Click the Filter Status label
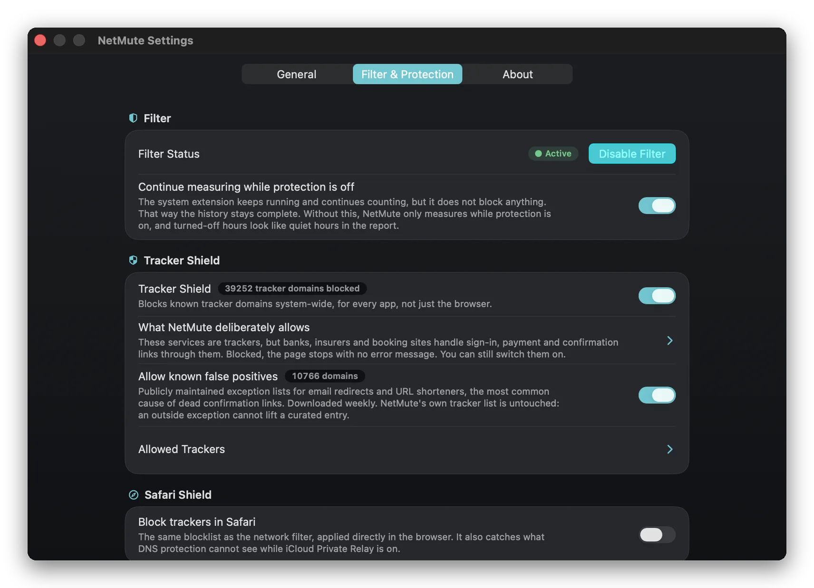814x588 pixels. (x=169, y=154)
